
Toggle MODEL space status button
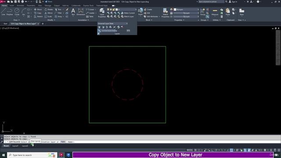(x=190, y=150)
